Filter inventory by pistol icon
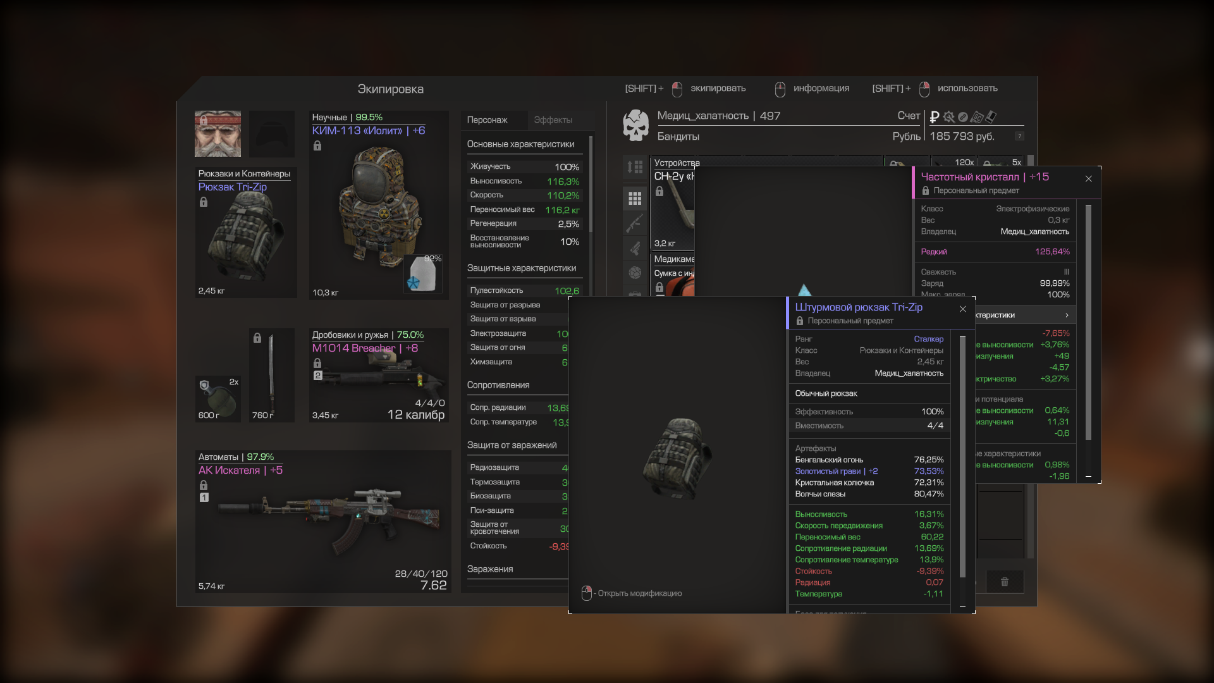The image size is (1214, 683). tap(635, 248)
